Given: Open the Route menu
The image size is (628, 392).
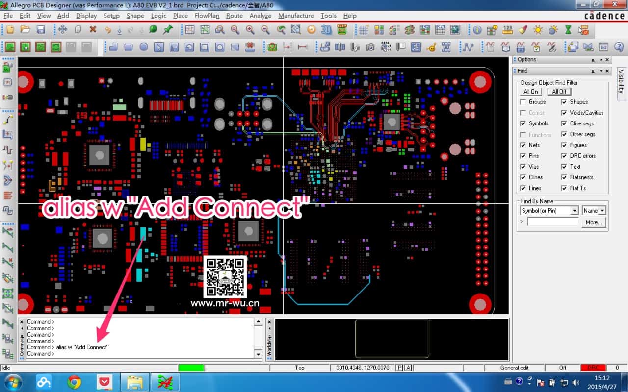Looking at the screenshot, I should click(x=234, y=16).
